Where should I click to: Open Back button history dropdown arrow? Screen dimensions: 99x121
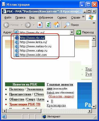(22, 25)
